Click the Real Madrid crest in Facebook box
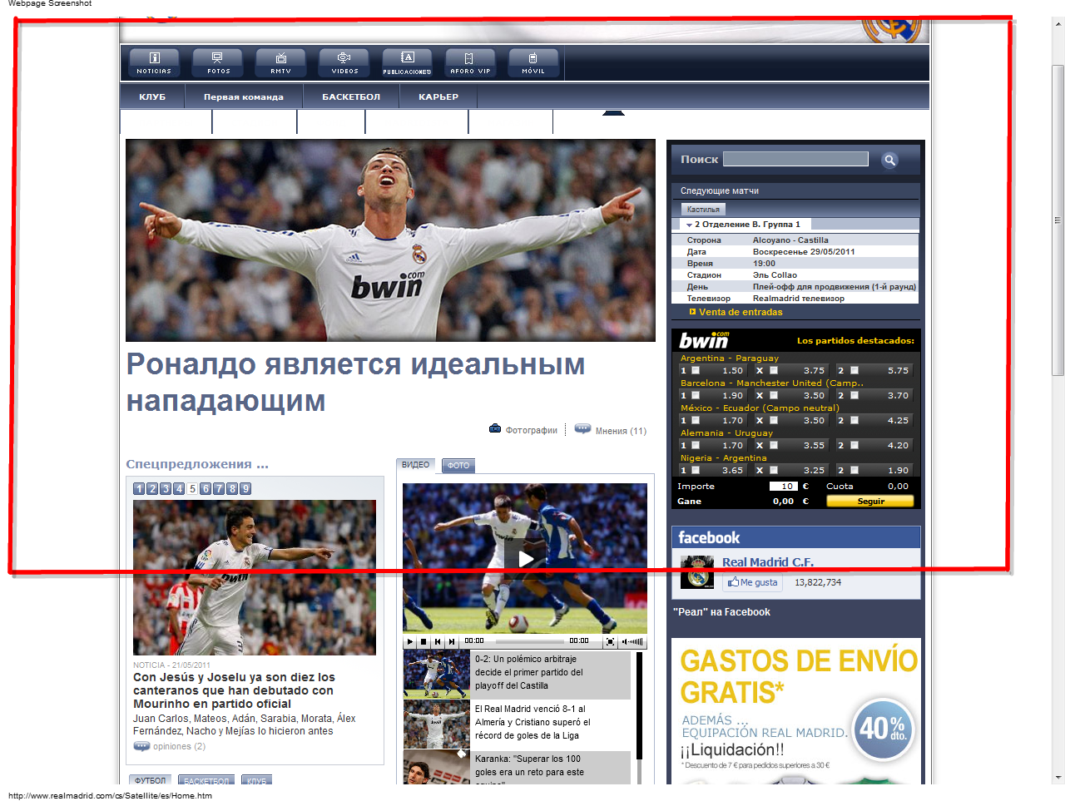This screenshot has height=801, width=1065. [697, 572]
